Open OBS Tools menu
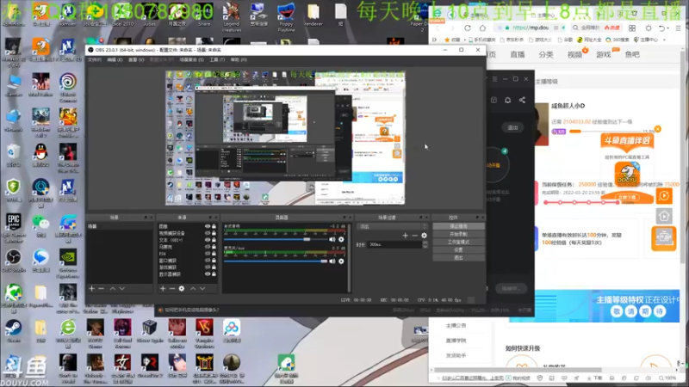Viewport: 689px width, 387px height. tap(217, 59)
